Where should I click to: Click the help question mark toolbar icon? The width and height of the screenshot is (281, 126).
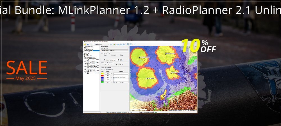tap(135, 44)
